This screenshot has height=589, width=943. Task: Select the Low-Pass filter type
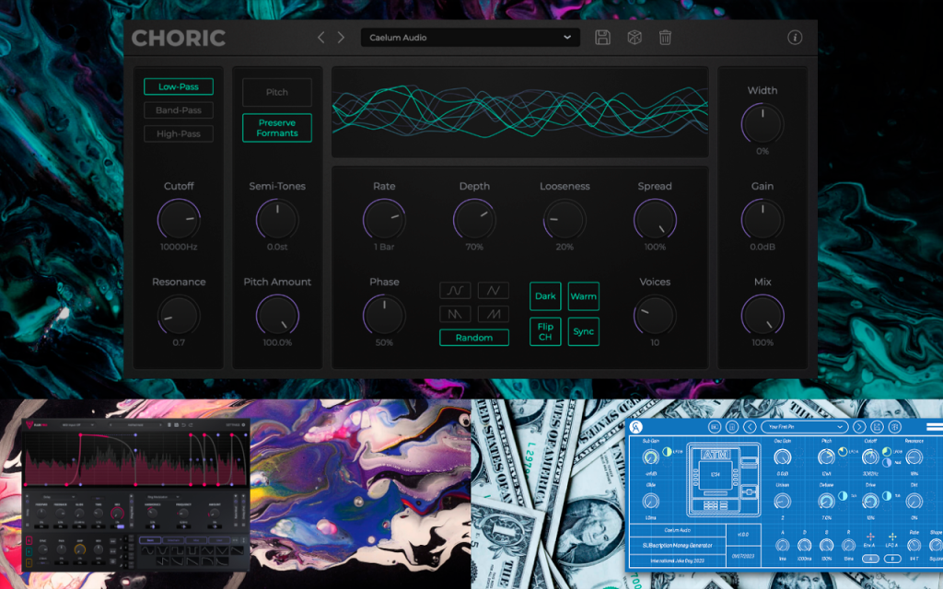pyautogui.click(x=179, y=87)
